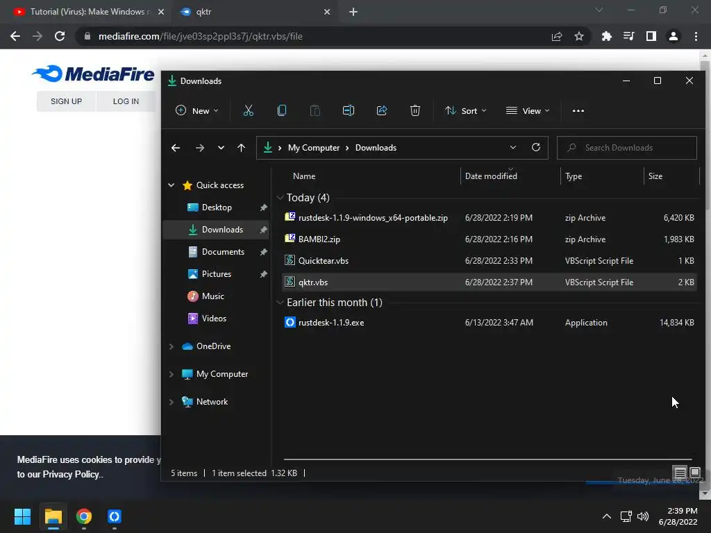Expand the Network tree node

[172, 402]
